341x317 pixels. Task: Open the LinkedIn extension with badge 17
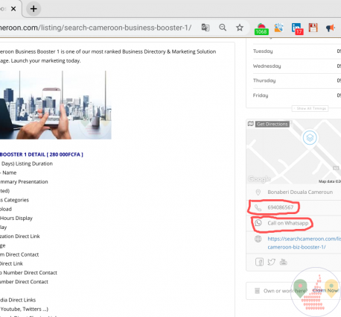pos(297,28)
